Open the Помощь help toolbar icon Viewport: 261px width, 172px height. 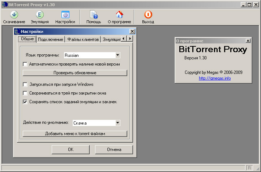(x=94, y=15)
